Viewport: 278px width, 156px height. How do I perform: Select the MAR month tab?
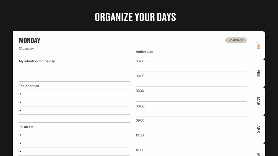click(258, 101)
